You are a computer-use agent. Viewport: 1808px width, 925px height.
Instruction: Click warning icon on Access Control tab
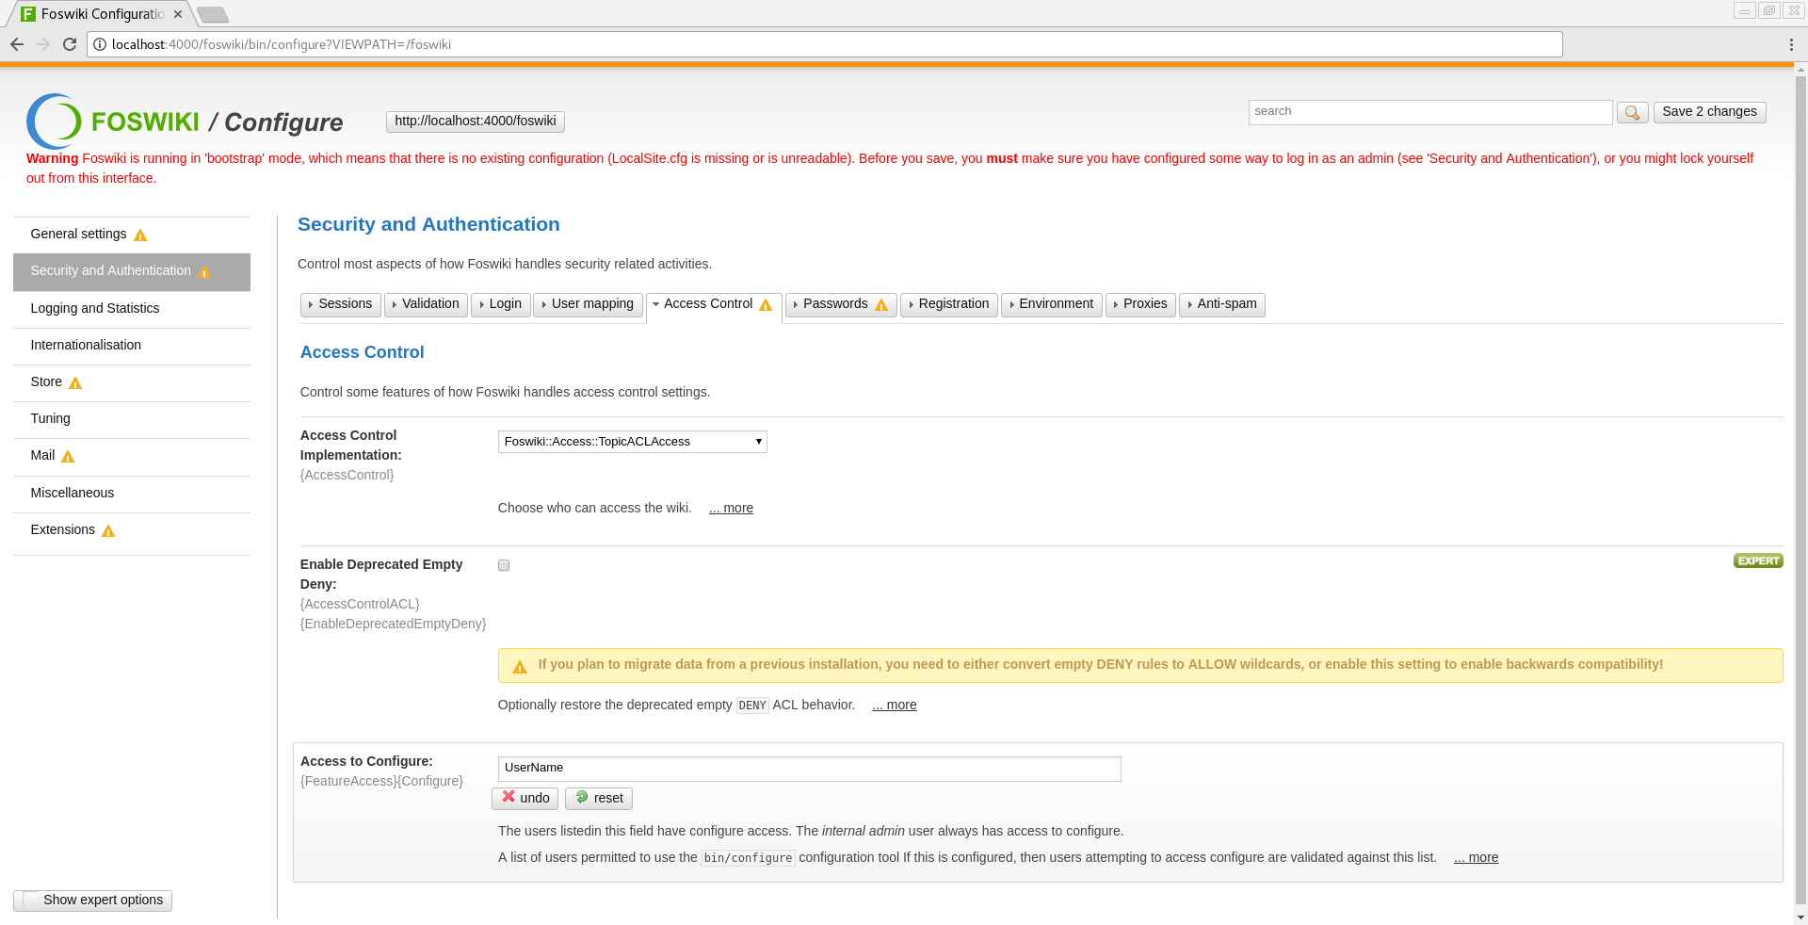[766, 304]
